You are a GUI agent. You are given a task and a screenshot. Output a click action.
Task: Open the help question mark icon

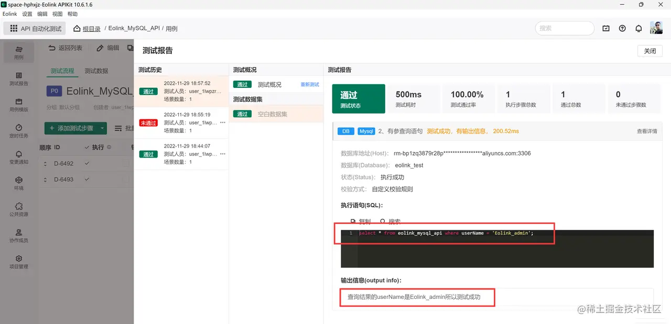point(622,28)
